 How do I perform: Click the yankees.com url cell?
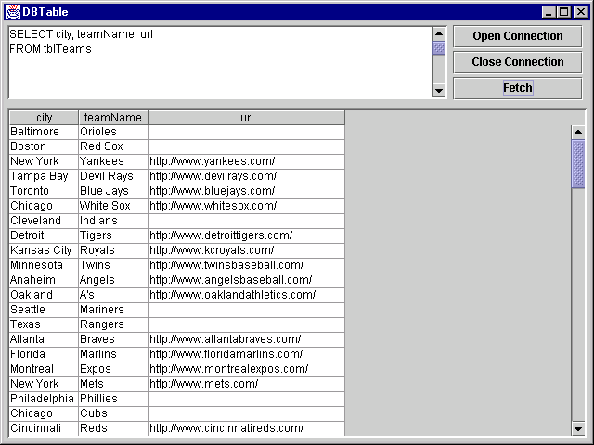click(247, 161)
